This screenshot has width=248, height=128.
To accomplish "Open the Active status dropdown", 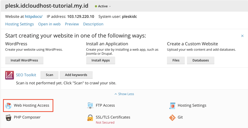I will [x=103, y=6].
